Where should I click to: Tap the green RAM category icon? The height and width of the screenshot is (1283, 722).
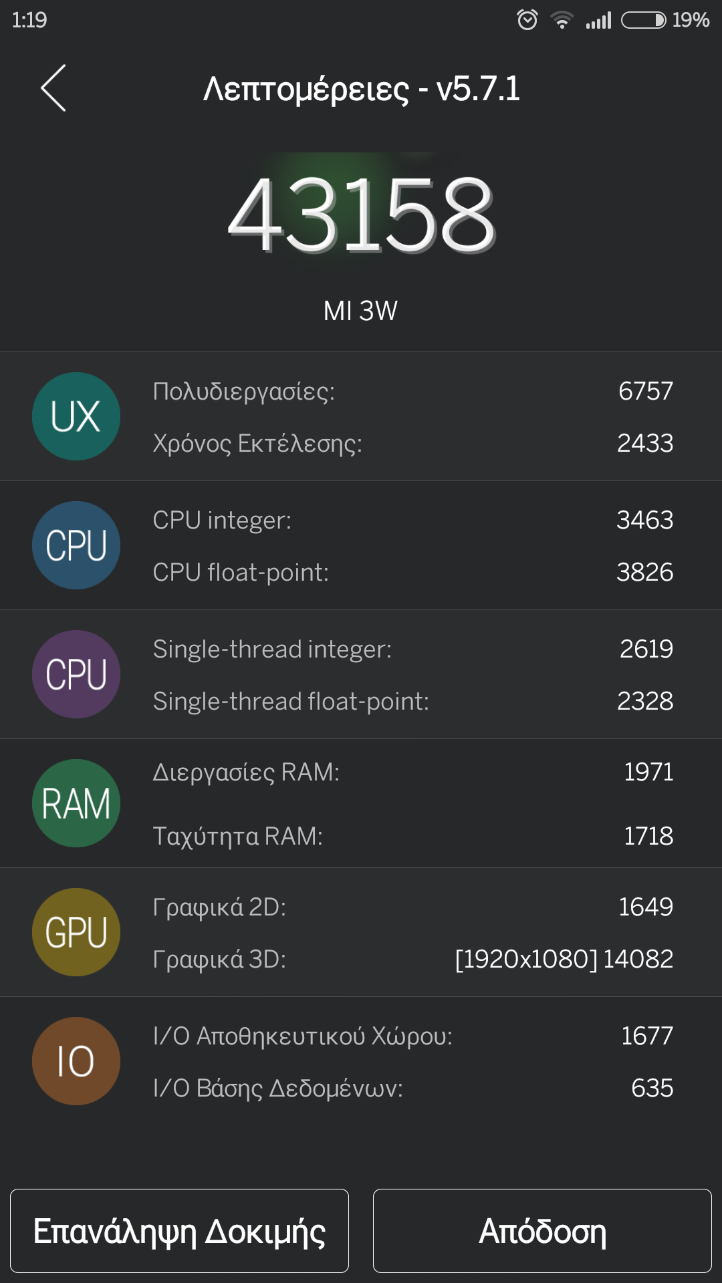(x=76, y=803)
